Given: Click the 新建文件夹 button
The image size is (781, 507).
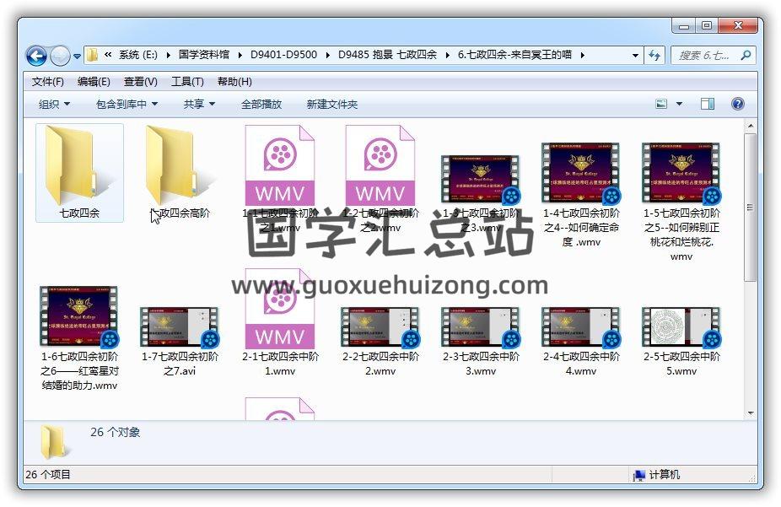Looking at the screenshot, I should click(331, 104).
